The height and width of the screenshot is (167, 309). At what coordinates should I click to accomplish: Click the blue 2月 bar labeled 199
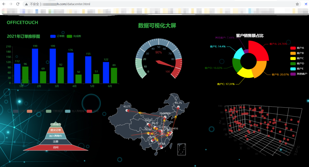35,66
